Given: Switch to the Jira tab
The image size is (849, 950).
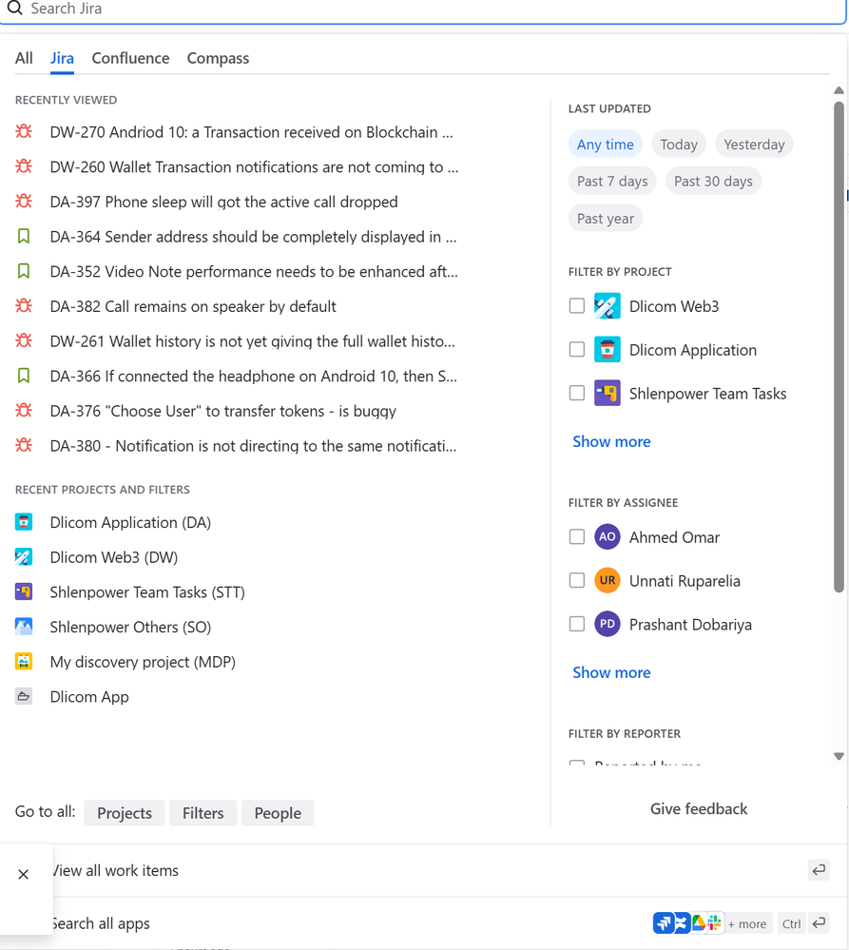Looking at the screenshot, I should (x=62, y=58).
